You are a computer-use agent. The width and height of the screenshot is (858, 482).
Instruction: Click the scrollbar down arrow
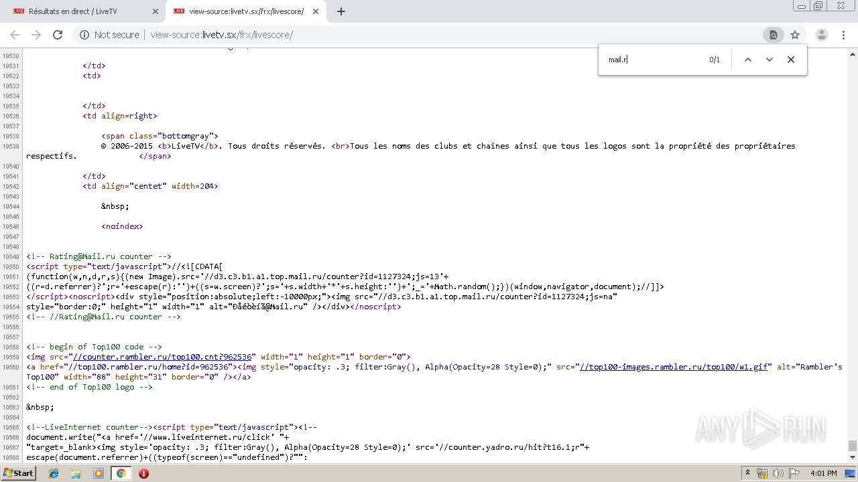[x=852, y=458]
